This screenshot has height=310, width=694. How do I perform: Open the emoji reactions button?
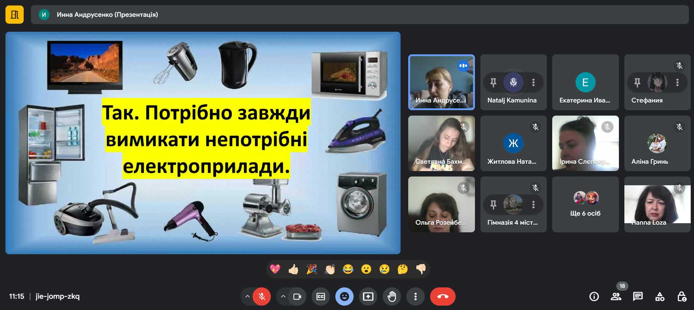point(344,297)
